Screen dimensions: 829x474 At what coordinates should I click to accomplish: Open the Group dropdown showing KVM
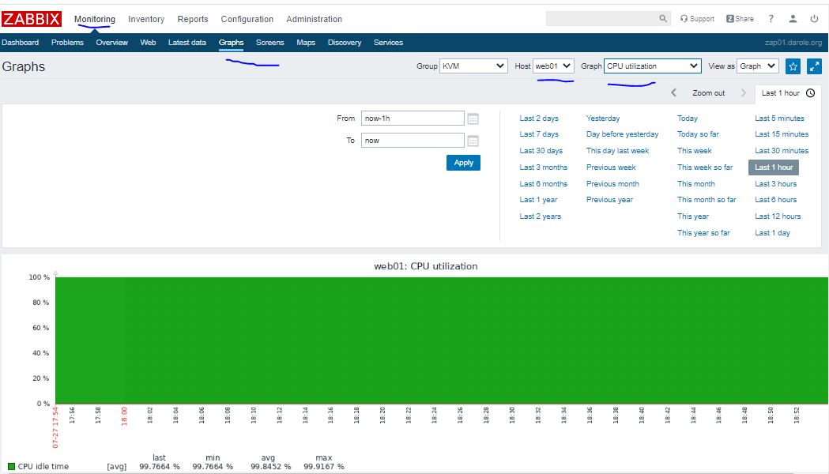pos(473,66)
